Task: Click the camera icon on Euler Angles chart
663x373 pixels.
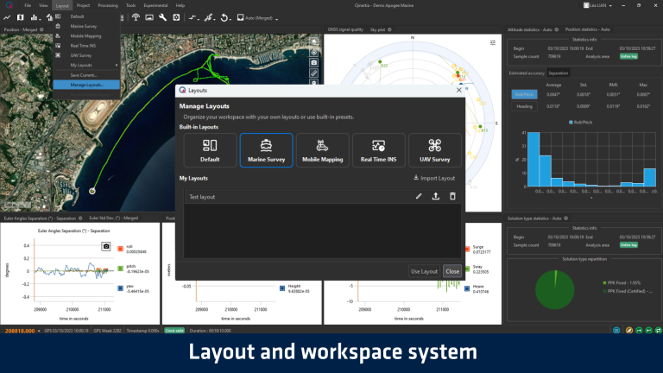Action: (x=106, y=246)
